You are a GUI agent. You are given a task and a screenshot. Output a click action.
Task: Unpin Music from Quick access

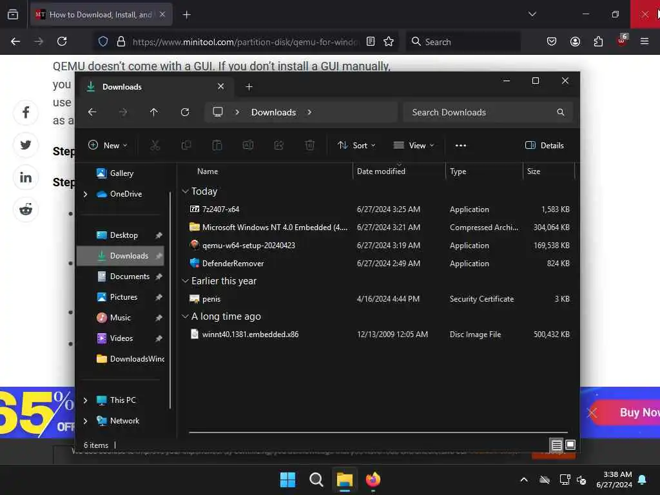(x=159, y=318)
